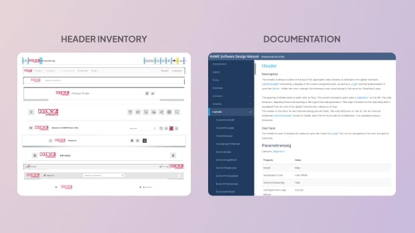This screenshot has height=233, width=415.
Task: Expand sidebar chevron two rows above Controls
Action: point(250,96)
